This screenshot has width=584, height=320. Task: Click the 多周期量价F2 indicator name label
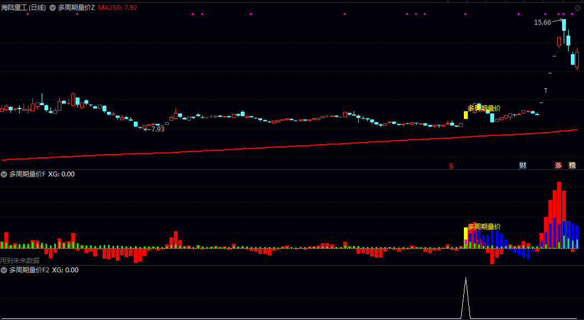pos(29,270)
